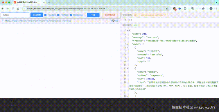Click the search field containing 720333
Image resolution: width=219 pixels, height=112 pixels.
click(x=15, y=15)
